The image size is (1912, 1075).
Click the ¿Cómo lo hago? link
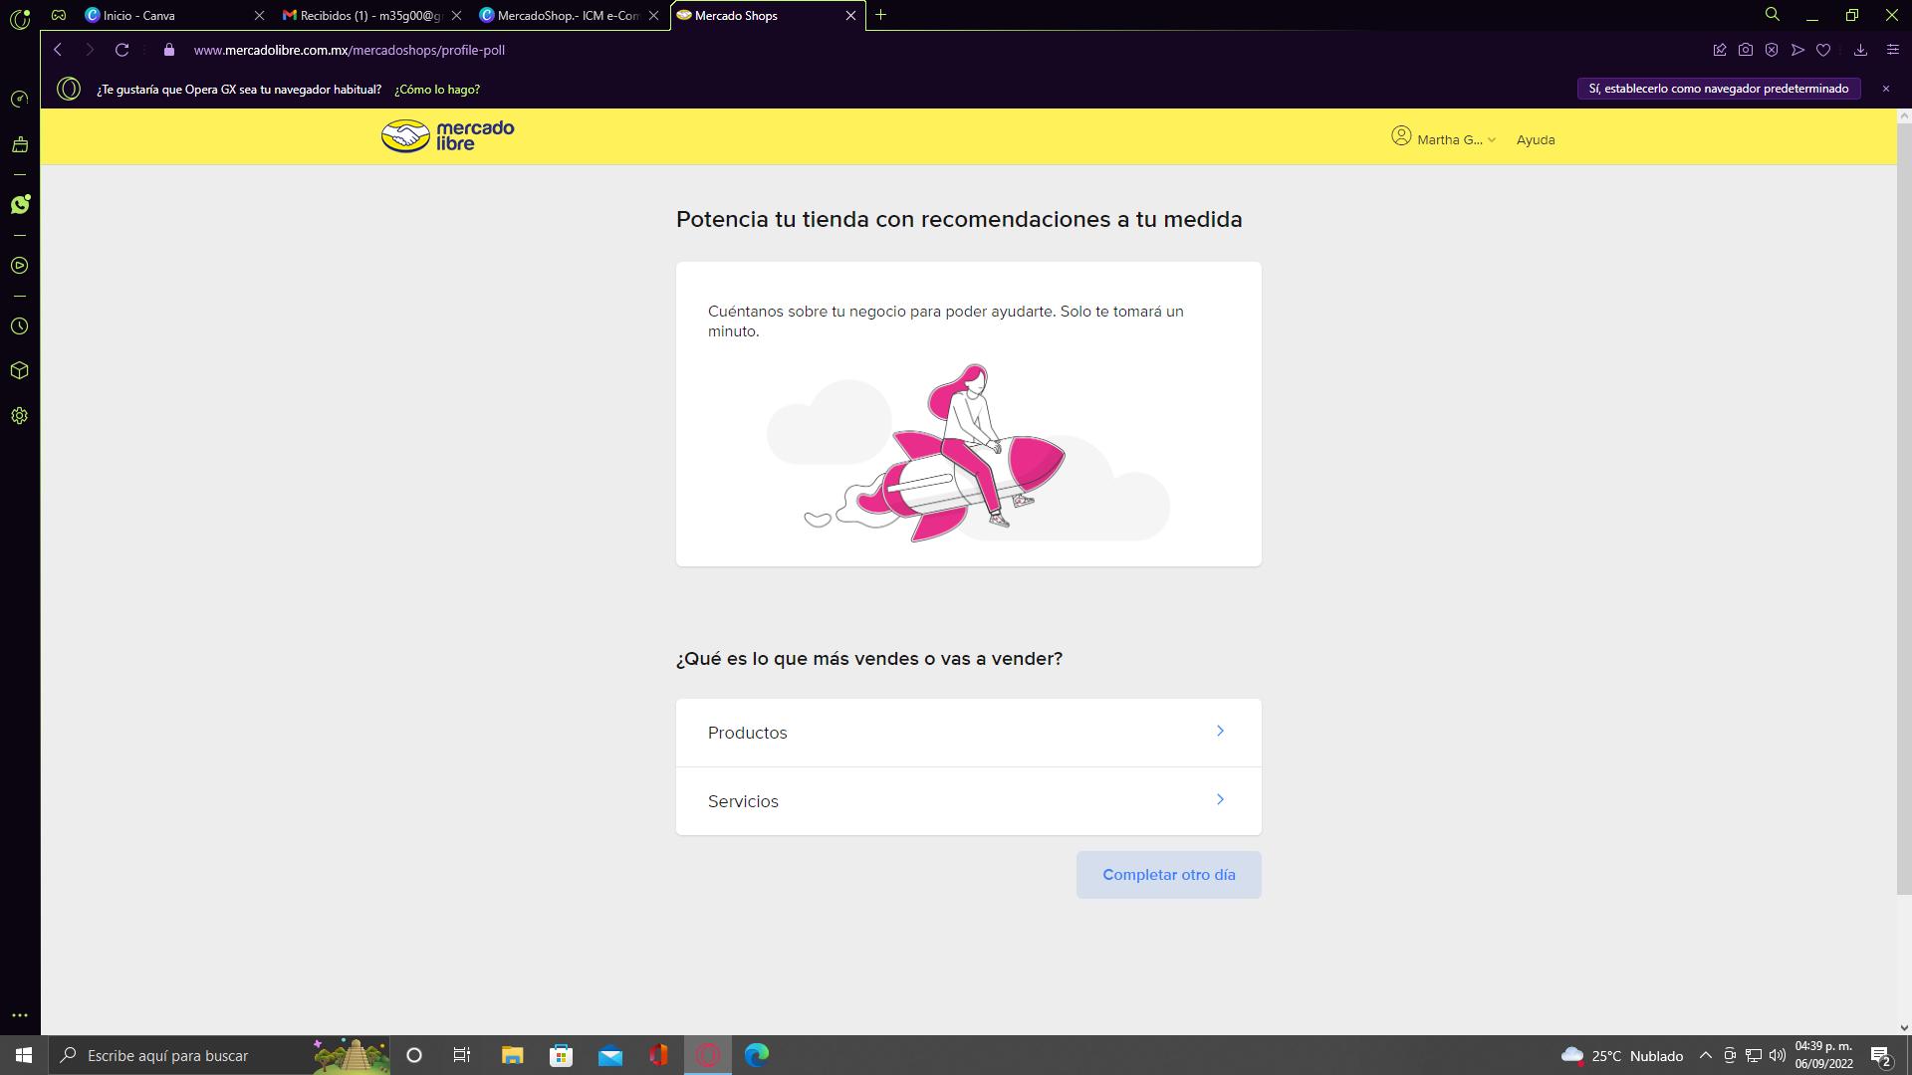coord(436,90)
